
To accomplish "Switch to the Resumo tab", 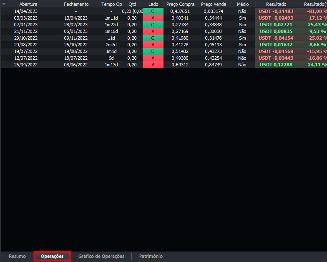I will coord(17,256).
